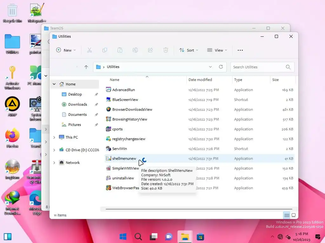This screenshot has height=243, width=325.
Task: Select the Notepad++ desktop shortcut
Action: point(37,13)
